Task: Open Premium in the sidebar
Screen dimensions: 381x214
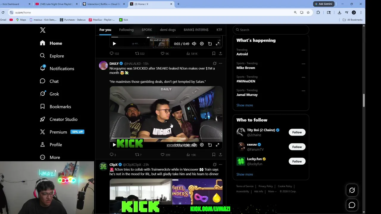Action: coord(54,132)
